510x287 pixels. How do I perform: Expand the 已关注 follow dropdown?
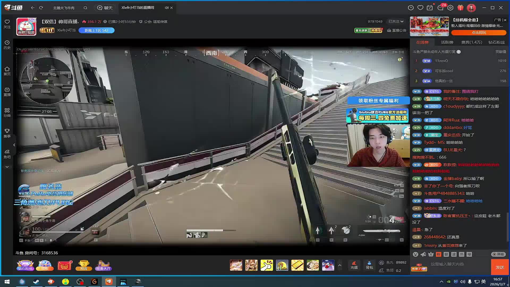click(396, 22)
